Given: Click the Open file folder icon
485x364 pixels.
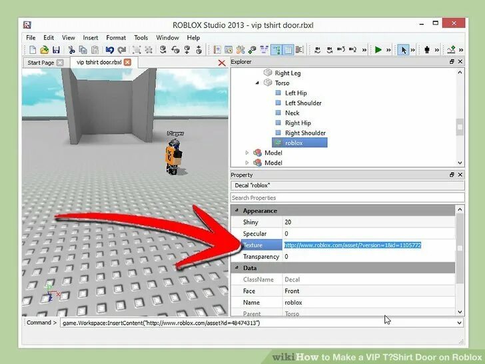Looking at the screenshot, I should click(x=44, y=49).
